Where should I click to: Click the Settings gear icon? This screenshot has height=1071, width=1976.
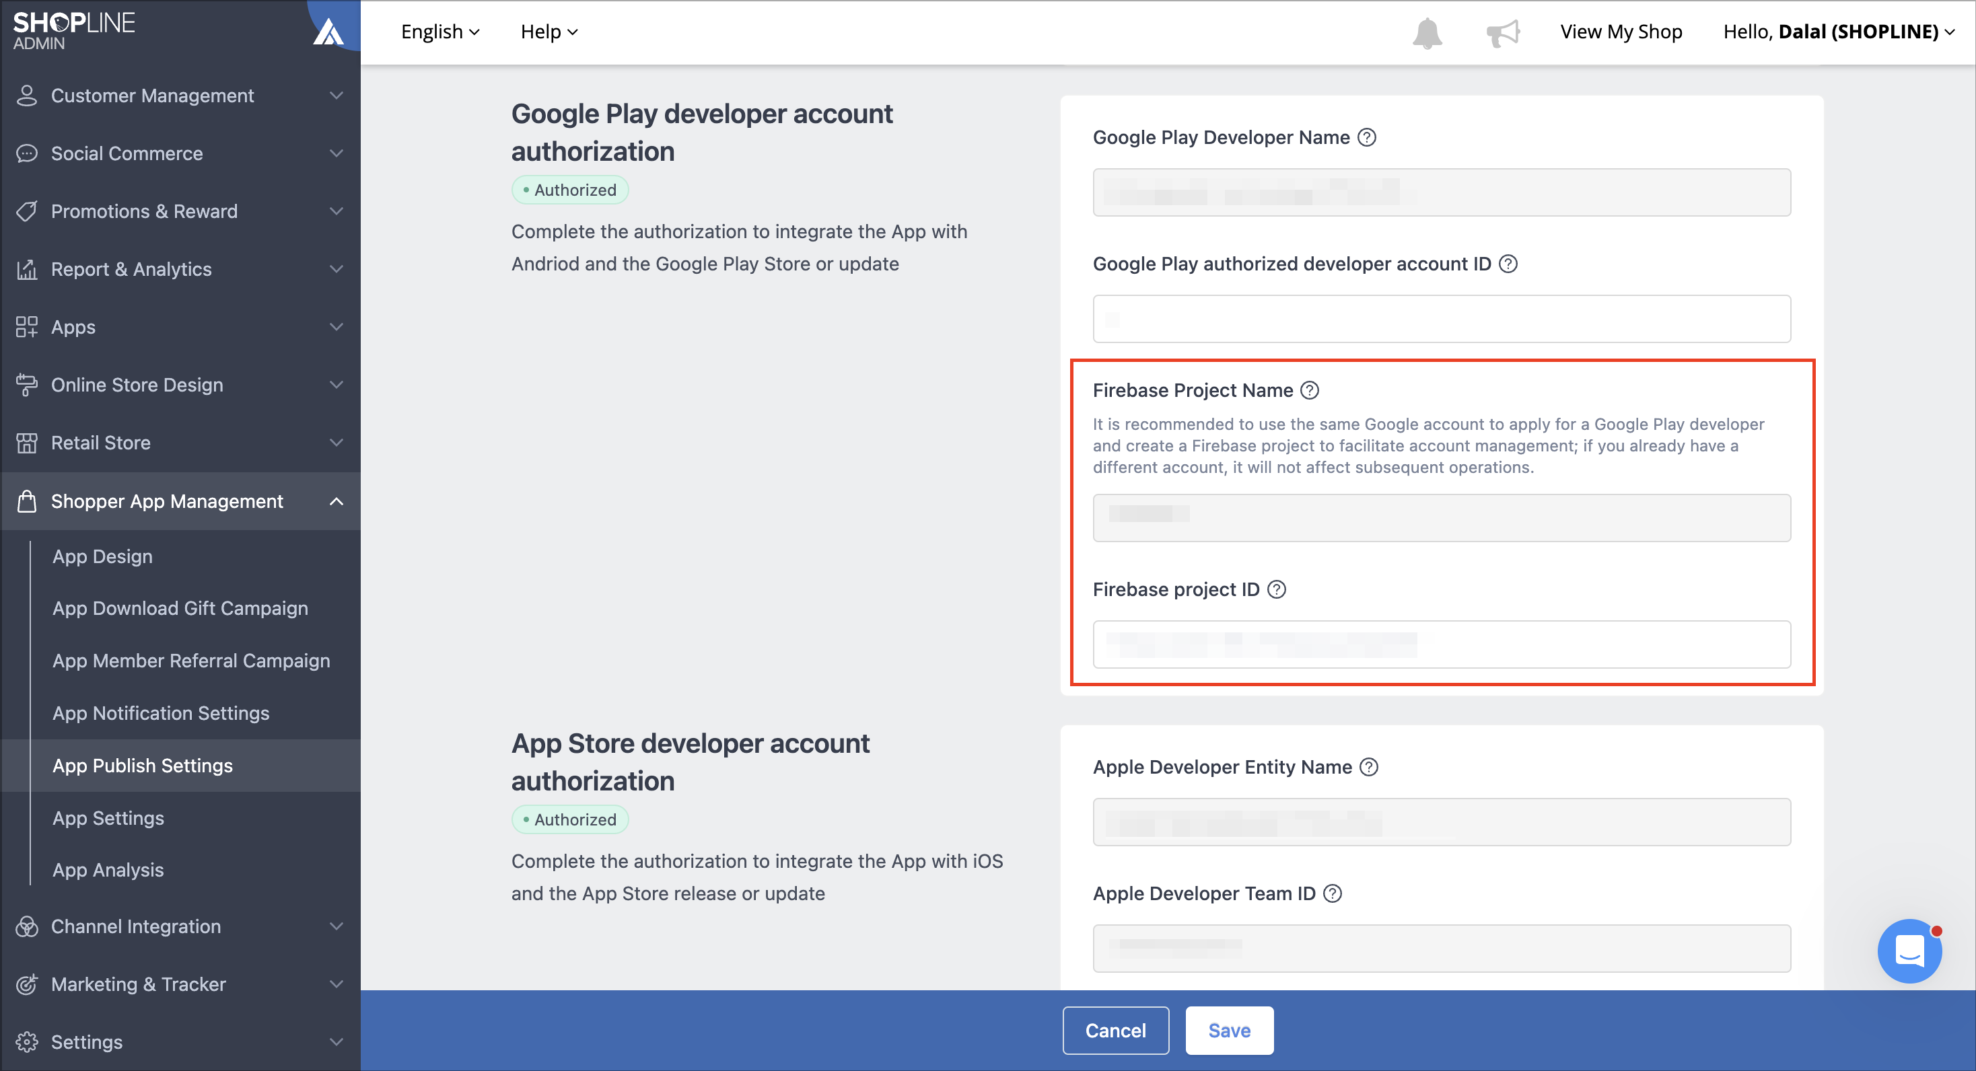click(x=27, y=1042)
